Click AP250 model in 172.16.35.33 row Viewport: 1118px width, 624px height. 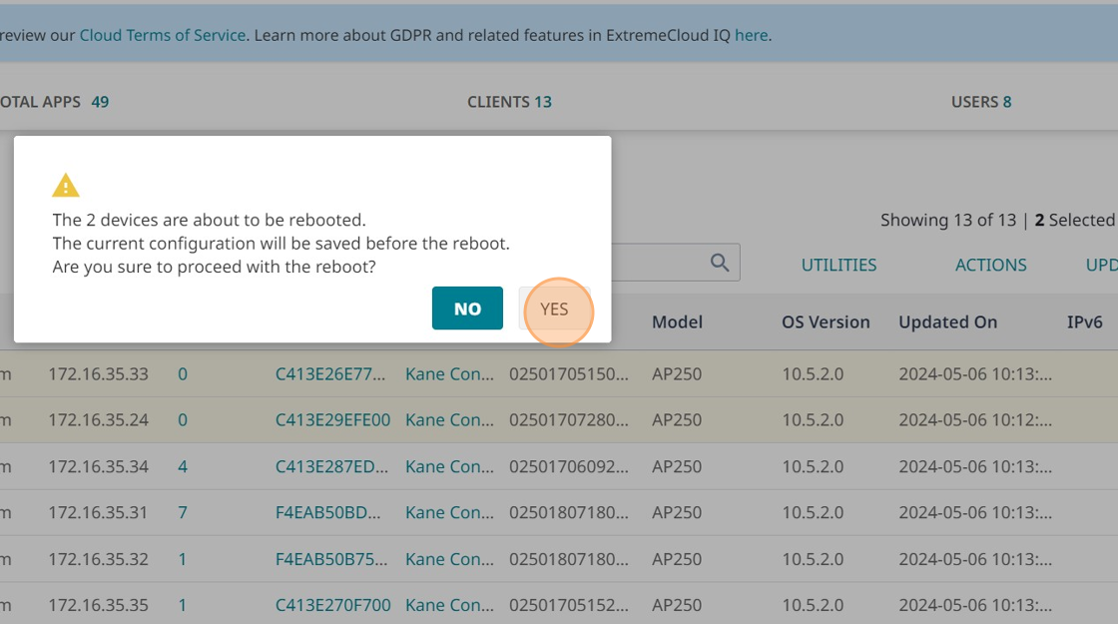pos(677,373)
